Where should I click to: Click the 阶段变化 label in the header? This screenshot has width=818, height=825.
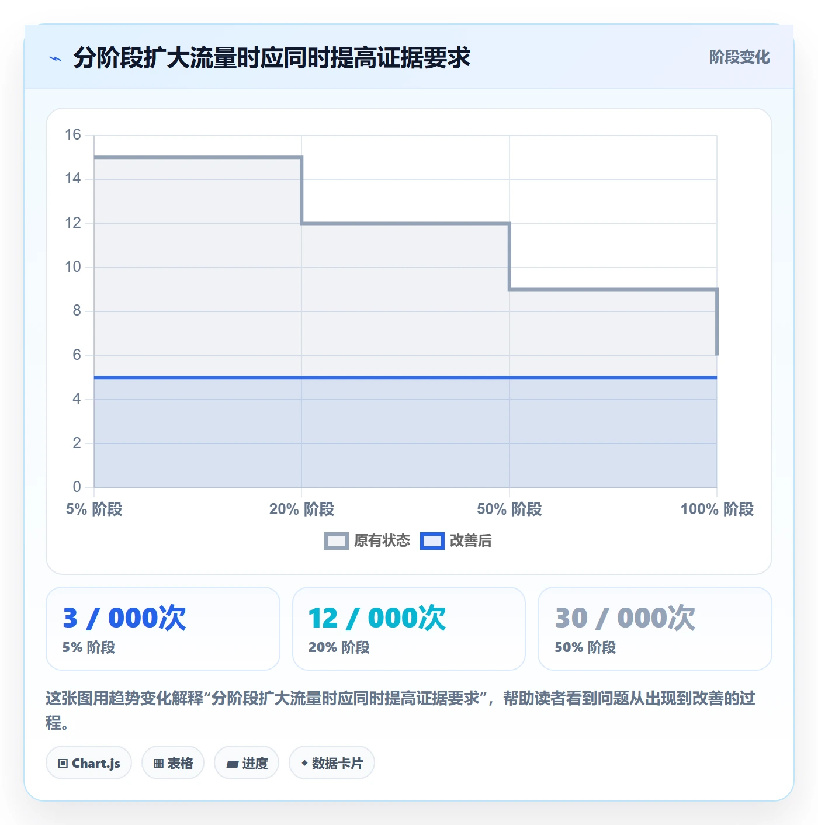coord(739,57)
